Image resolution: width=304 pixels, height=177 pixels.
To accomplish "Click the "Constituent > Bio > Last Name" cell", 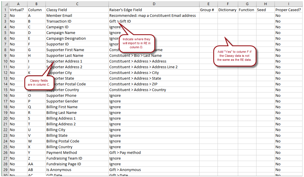I will (x=154, y=55).
